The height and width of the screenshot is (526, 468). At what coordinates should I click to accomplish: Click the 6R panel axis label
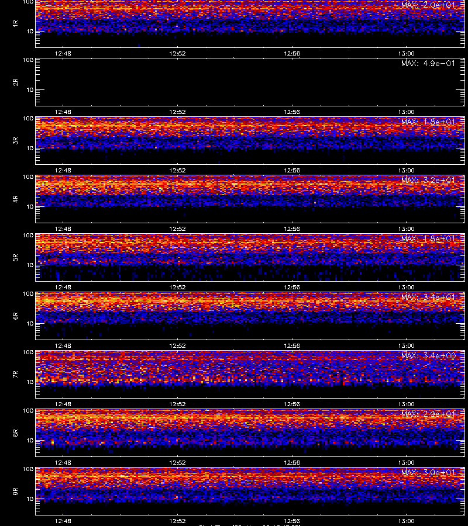(x=15, y=316)
